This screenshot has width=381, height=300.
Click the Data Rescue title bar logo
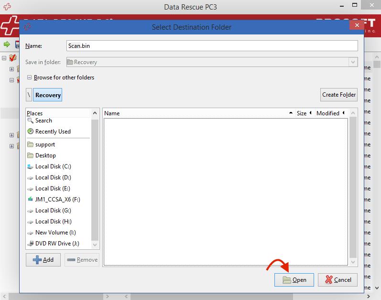[7, 7]
